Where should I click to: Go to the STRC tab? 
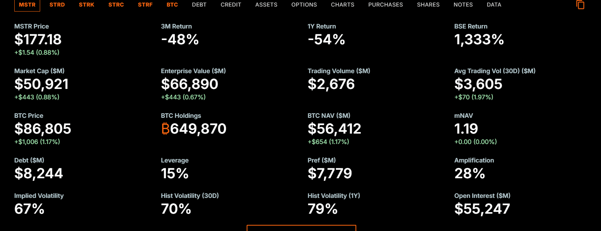[116, 5]
